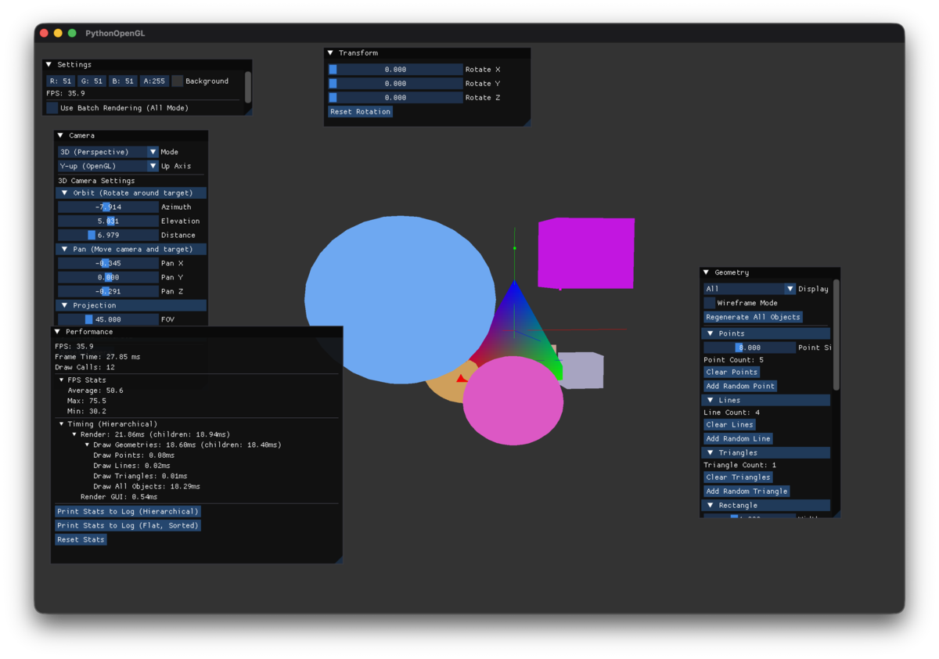This screenshot has height=659, width=939.
Task: Collapse the Settings panel triangle
Action: [x=49, y=65]
